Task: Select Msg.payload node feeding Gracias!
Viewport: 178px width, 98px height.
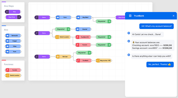Action: pyautogui.click(x=63, y=29)
